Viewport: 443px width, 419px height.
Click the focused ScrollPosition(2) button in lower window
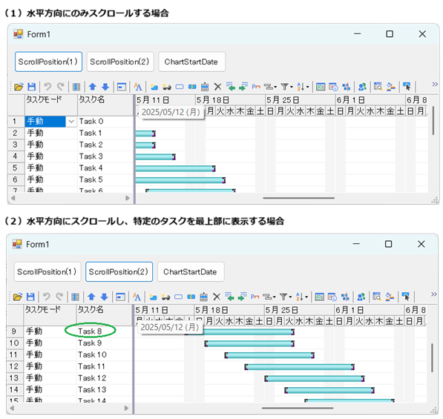(119, 271)
